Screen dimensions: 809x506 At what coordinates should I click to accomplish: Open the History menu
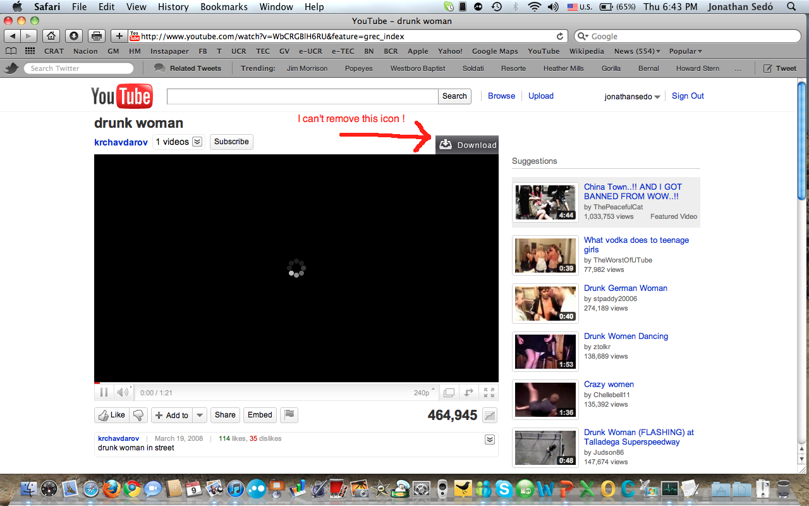tap(173, 7)
